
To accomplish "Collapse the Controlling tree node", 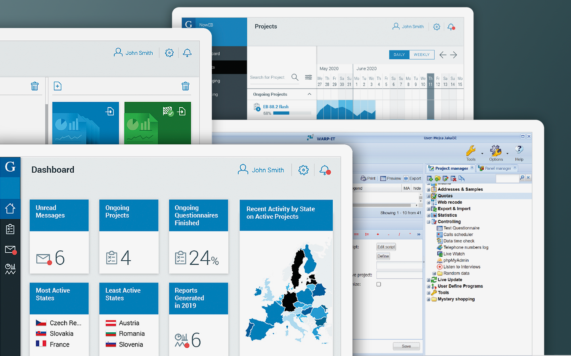I will (x=428, y=222).
